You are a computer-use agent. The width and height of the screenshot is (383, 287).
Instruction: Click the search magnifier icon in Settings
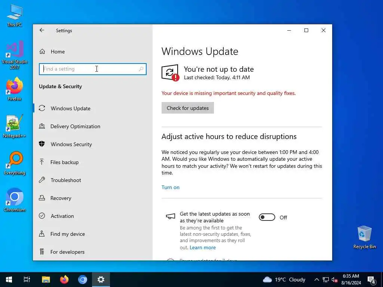(x=141, y=69)
